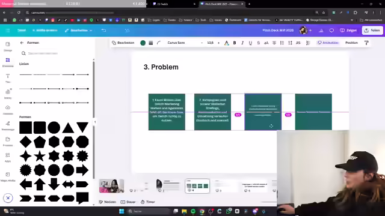Viewport: 385px width, 216px height.
Task: Open the insights chart icon in header
Action: tap(321, 31)
